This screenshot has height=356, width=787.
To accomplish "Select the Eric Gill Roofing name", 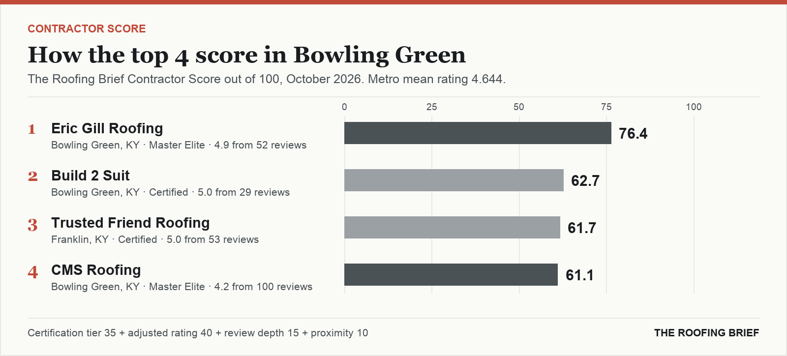I will click(x=107, y=128).
